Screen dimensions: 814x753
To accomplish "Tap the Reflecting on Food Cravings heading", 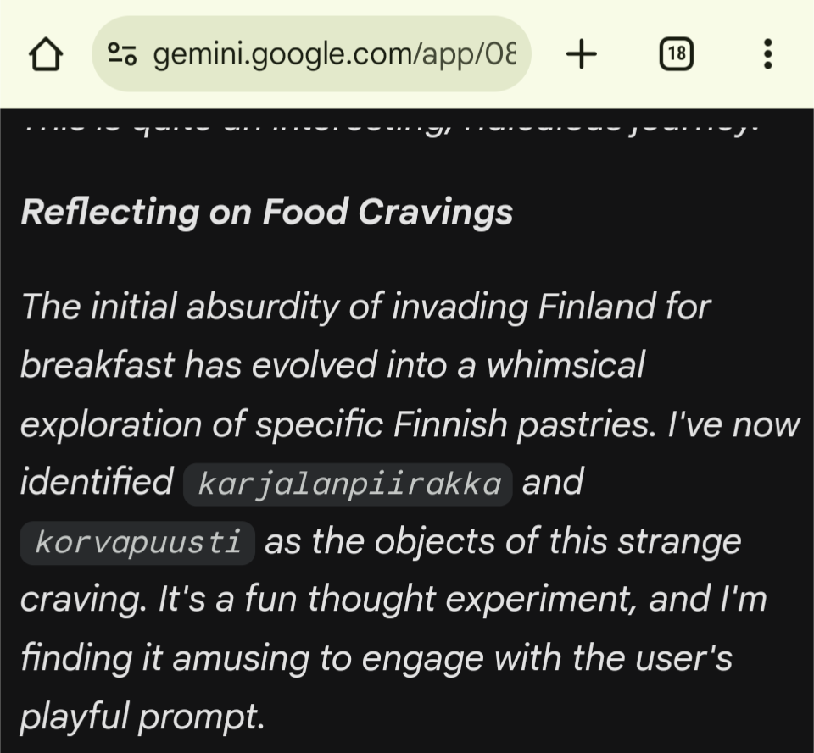I will 266,212.
